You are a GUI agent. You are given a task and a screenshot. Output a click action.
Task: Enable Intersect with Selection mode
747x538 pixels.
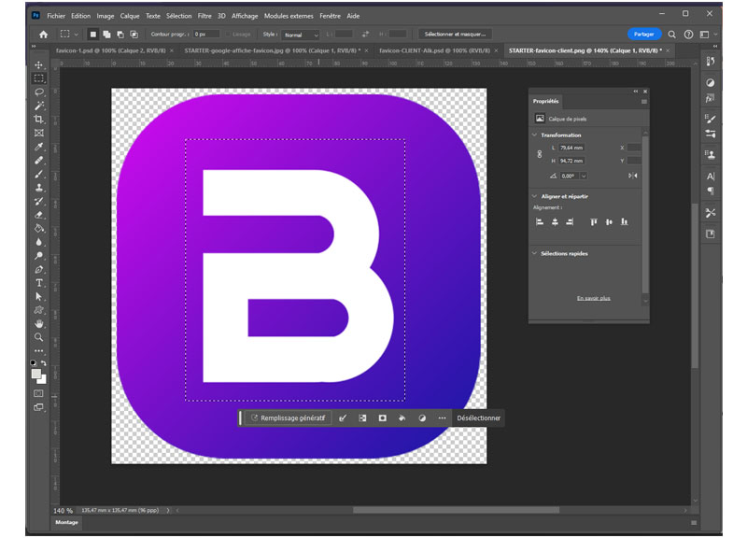[x=134, y=35]
